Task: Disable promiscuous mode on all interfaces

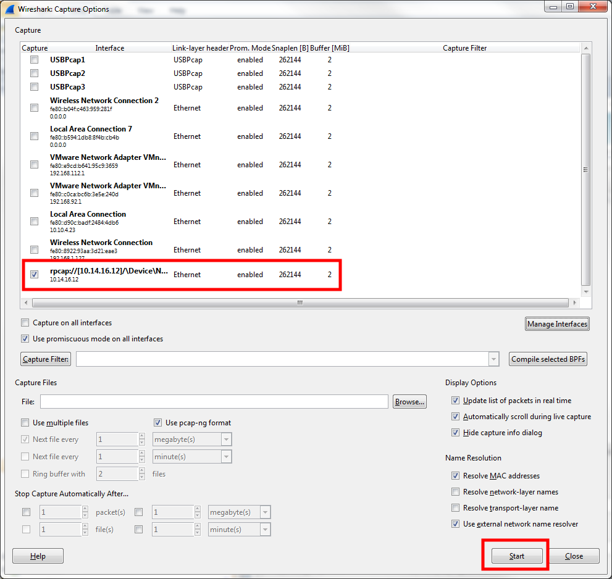Action: click(x=25, y=339)
